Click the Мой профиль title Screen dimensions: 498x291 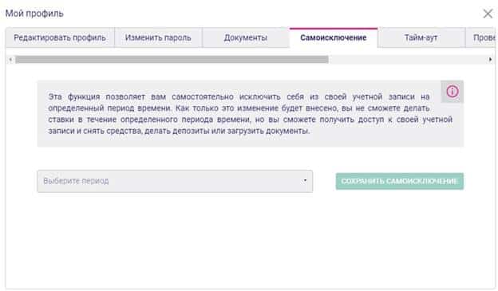34,14
